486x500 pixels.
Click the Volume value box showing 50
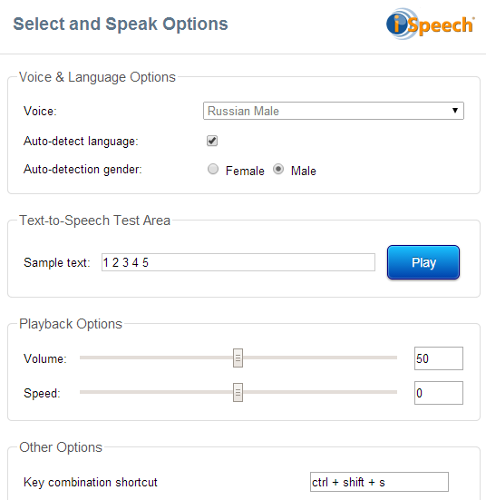(x=439, y=358)
